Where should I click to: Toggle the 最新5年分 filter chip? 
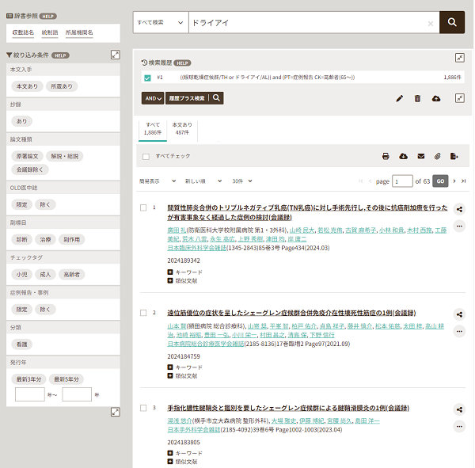pos(66,379)
